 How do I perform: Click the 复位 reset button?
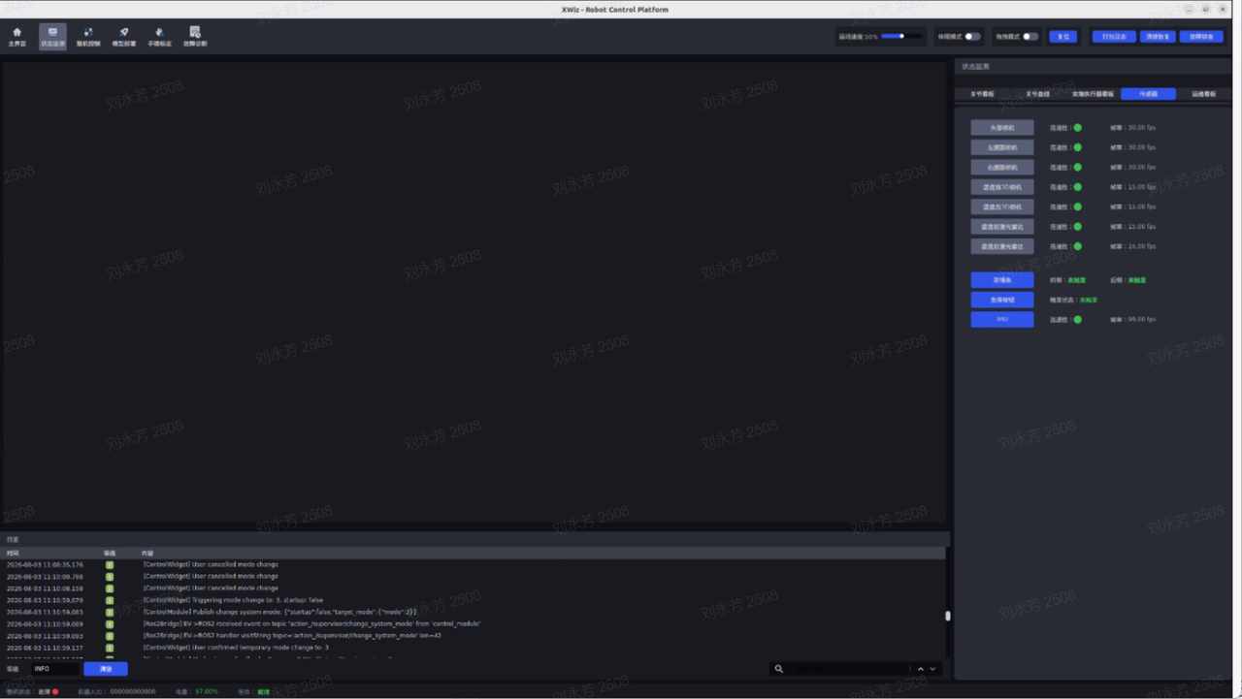pos(1063,37)
